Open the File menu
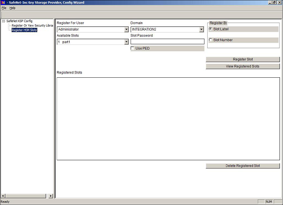Image resolution: width=283 pixels, height=205 pixels. [3, 8]
